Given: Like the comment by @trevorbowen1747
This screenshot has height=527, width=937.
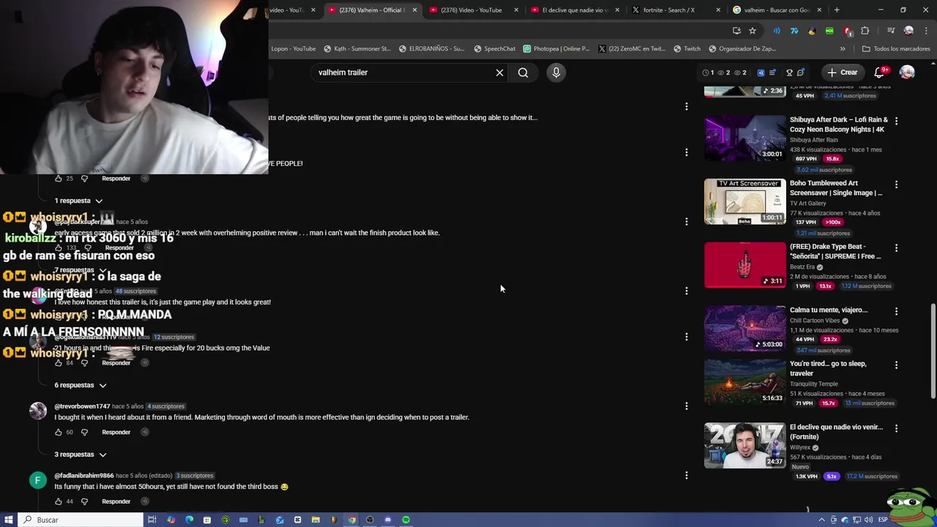Looking at the screenshot, I should coord(59,432).
